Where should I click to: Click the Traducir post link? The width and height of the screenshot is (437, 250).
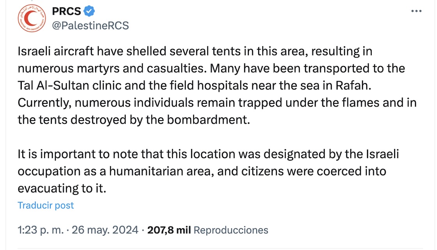[x=46, y=205]
